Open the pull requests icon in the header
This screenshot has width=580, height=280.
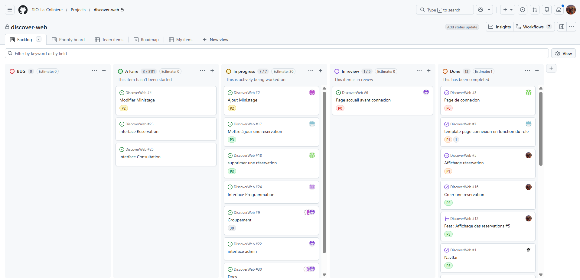pyautogui.click(x=534, y=10)
